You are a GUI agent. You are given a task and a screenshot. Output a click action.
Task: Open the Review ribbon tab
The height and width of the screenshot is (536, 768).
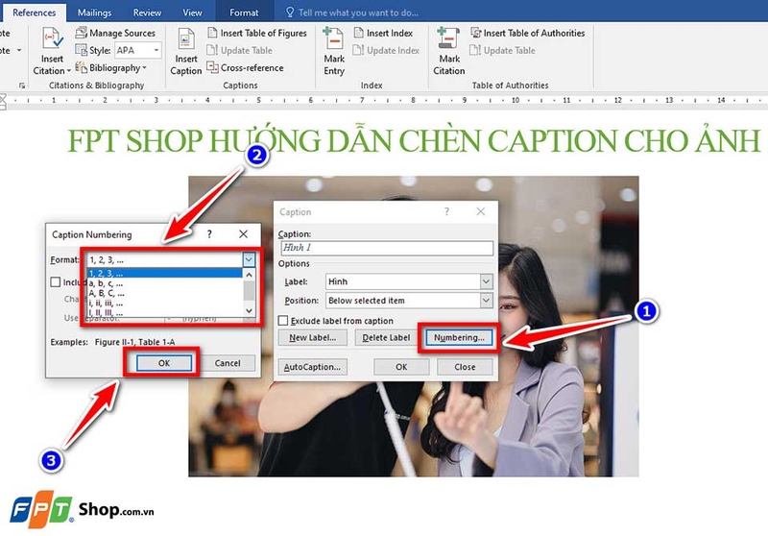[x=147, y=12]
